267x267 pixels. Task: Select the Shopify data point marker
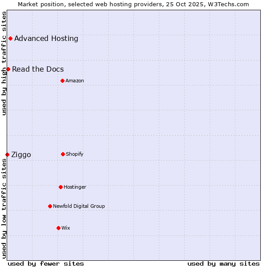[x=63, y=154]
